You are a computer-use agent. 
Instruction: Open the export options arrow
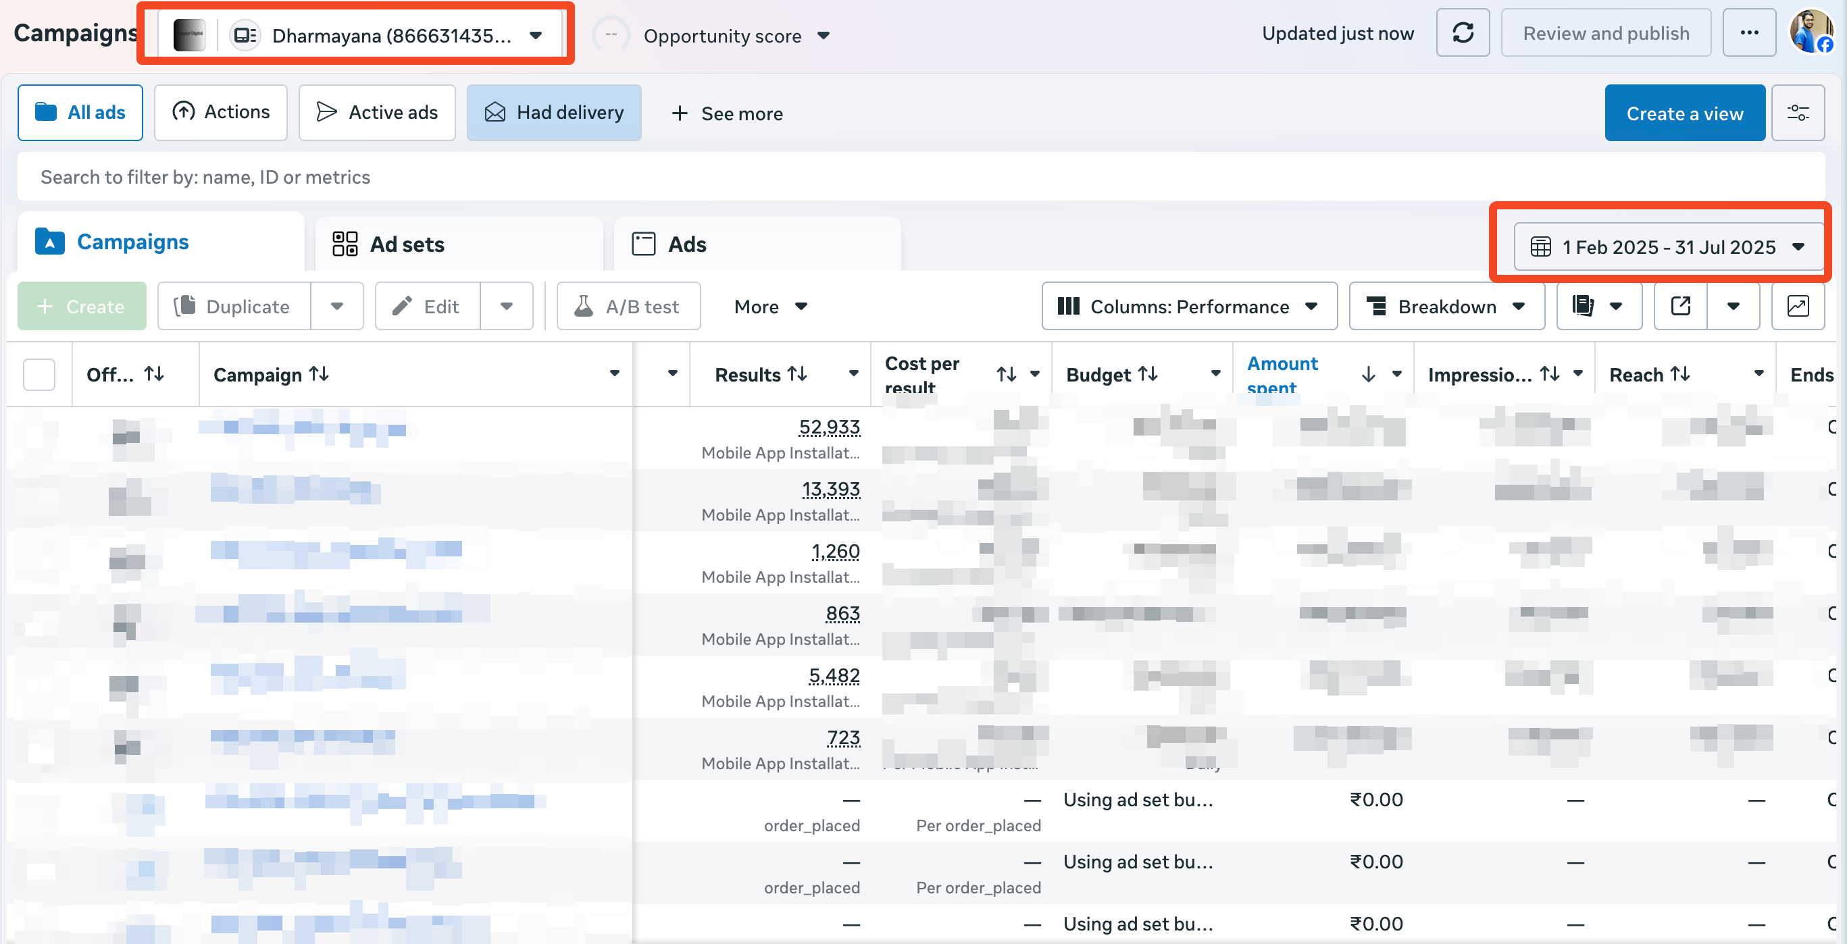tap(1733, 307)
